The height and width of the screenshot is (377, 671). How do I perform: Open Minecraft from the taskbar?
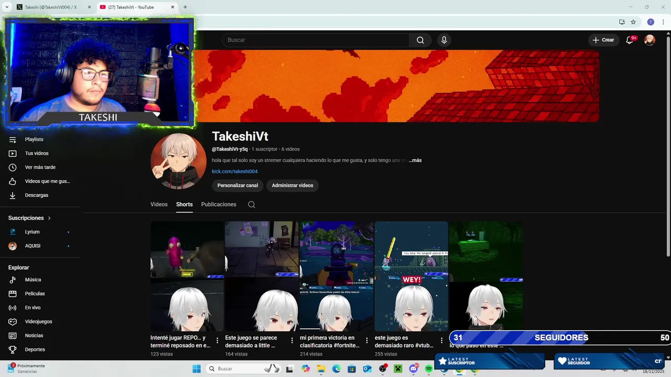pos(398,369)
